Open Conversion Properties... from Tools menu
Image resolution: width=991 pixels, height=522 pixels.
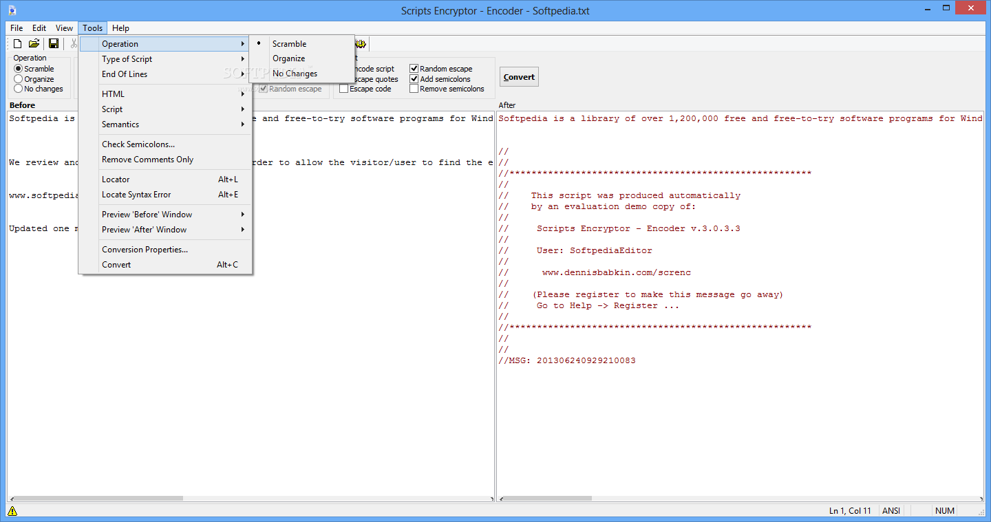(x=164, y=250)
